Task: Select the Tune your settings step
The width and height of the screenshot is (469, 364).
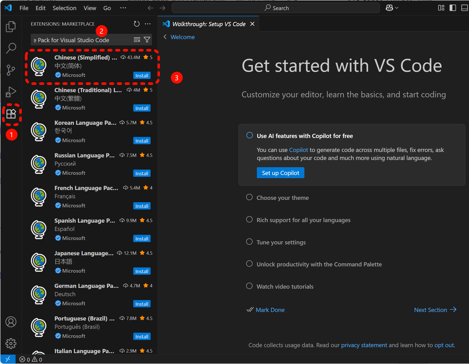Action: (281, 242)
